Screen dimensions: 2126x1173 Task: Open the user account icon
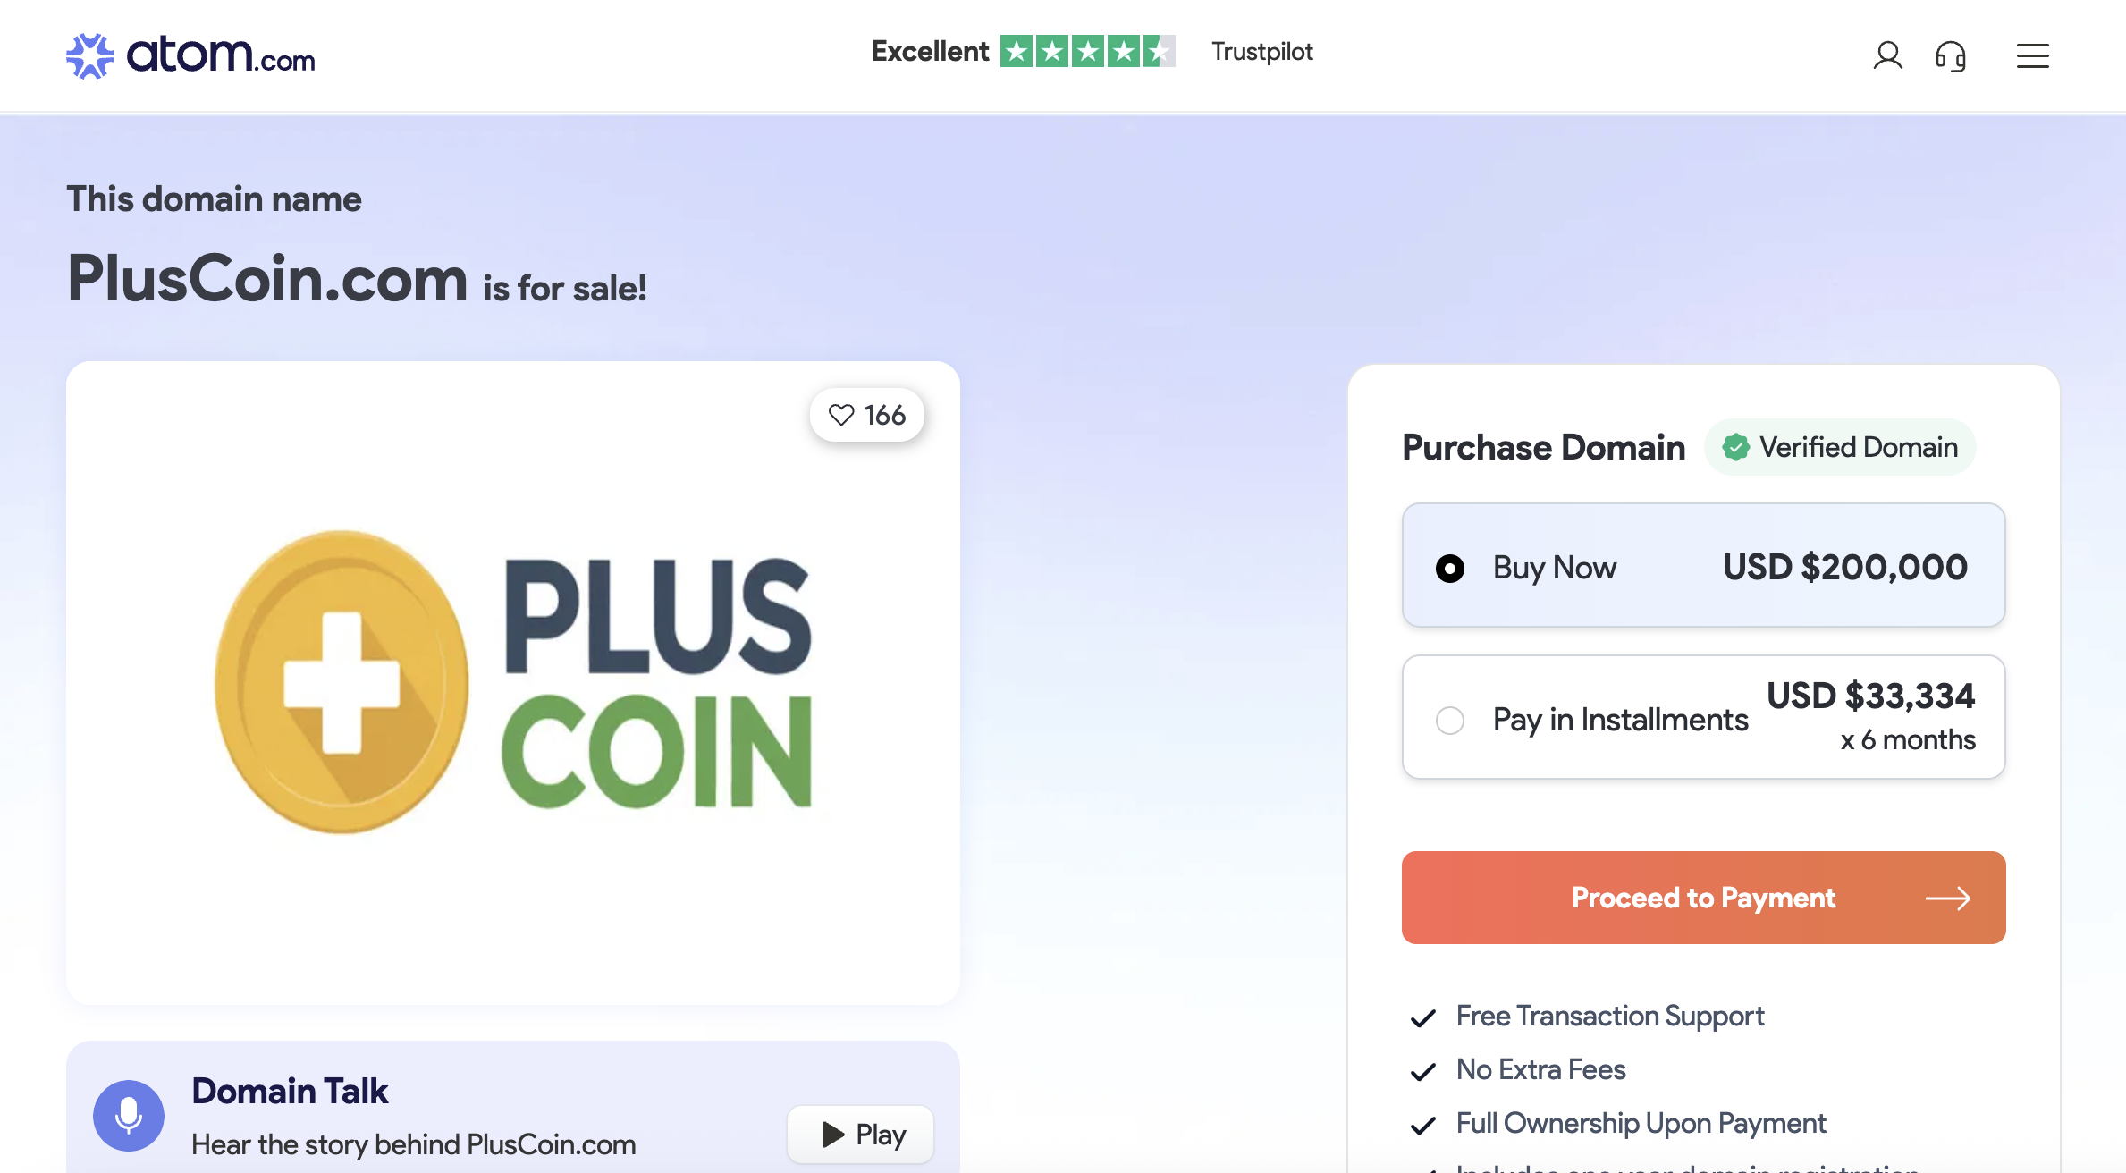point(1887,56)
